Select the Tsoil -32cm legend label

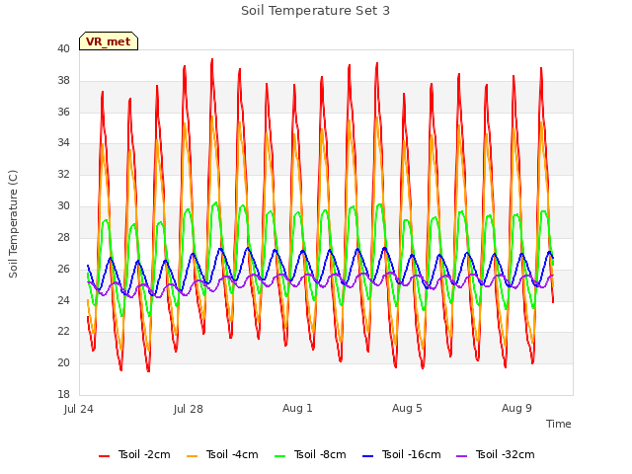point(505,454)
